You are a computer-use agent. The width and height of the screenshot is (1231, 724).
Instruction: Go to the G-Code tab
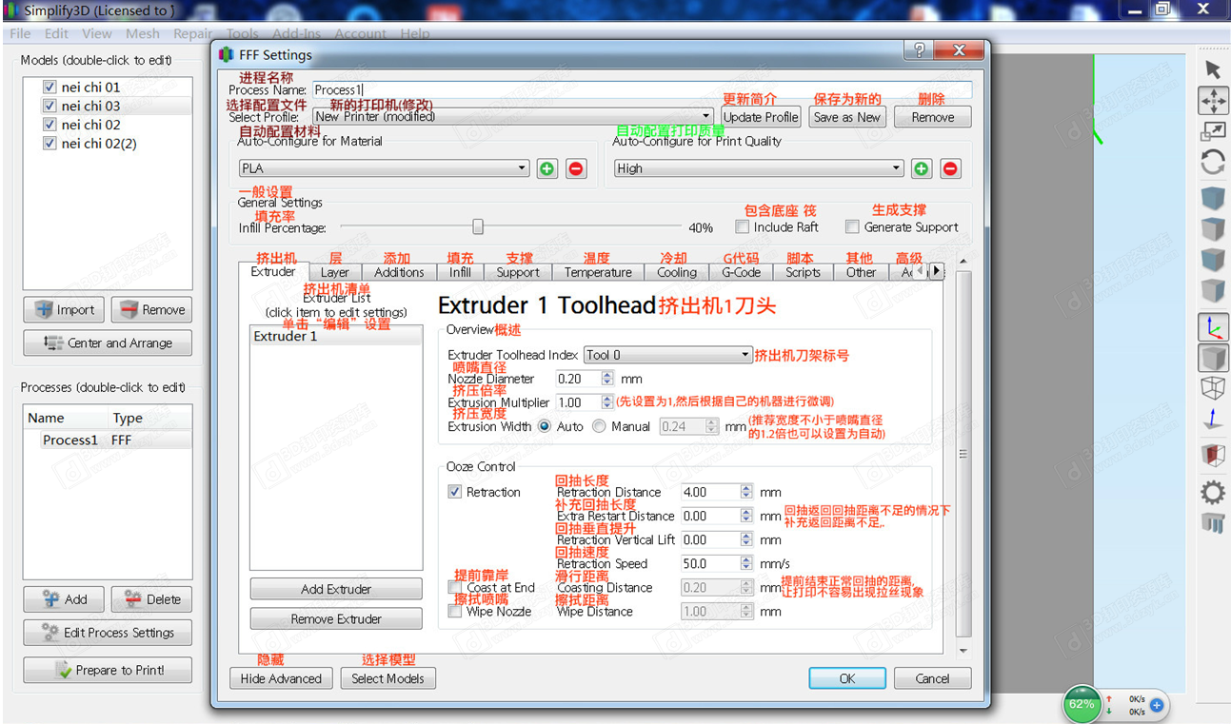[741, 272]
